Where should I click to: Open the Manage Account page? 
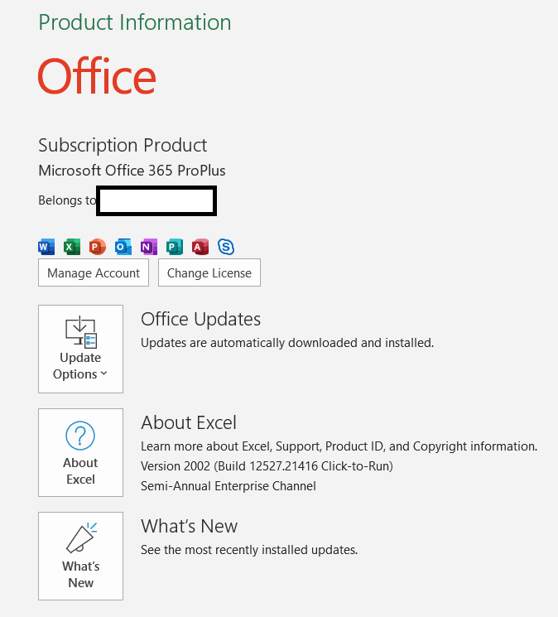pyautogui.click(x=94, y=272)
